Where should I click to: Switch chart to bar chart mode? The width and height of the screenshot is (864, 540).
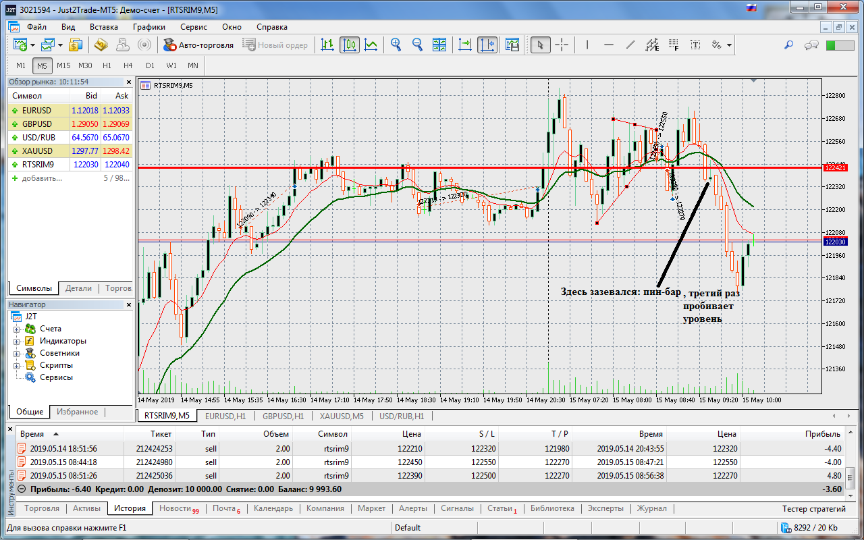(328, 45)
